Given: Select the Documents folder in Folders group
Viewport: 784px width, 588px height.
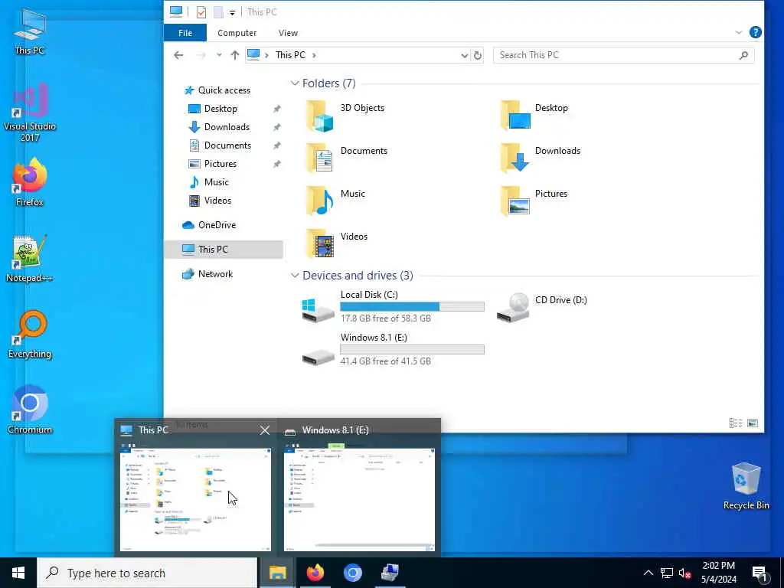Looking at the screenshot, I should coord(346,158).
